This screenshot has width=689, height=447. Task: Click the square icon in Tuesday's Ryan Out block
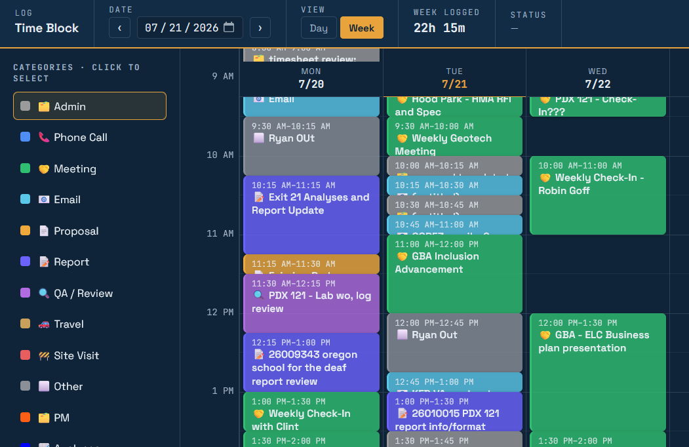[x=402, y=335]
